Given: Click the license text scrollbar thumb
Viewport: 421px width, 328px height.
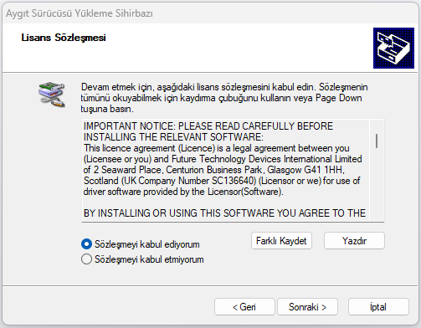Looking at the screenshot, I should point(377,141).
